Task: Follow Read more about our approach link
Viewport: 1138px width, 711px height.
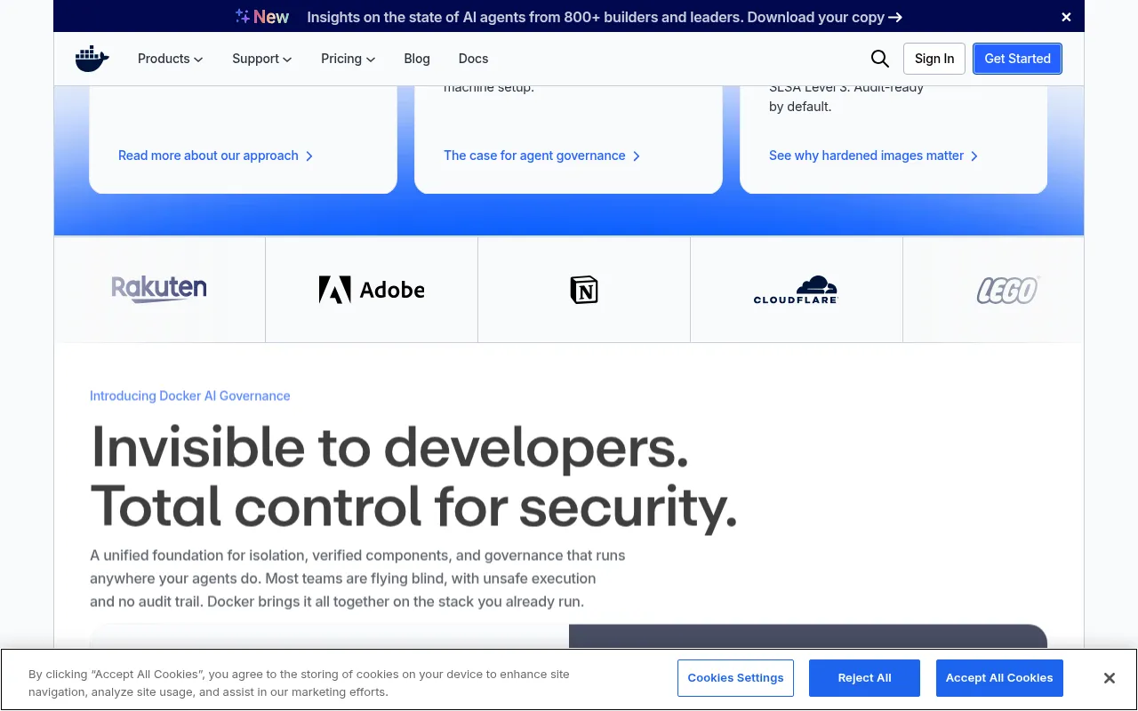Action: point(216,156)
